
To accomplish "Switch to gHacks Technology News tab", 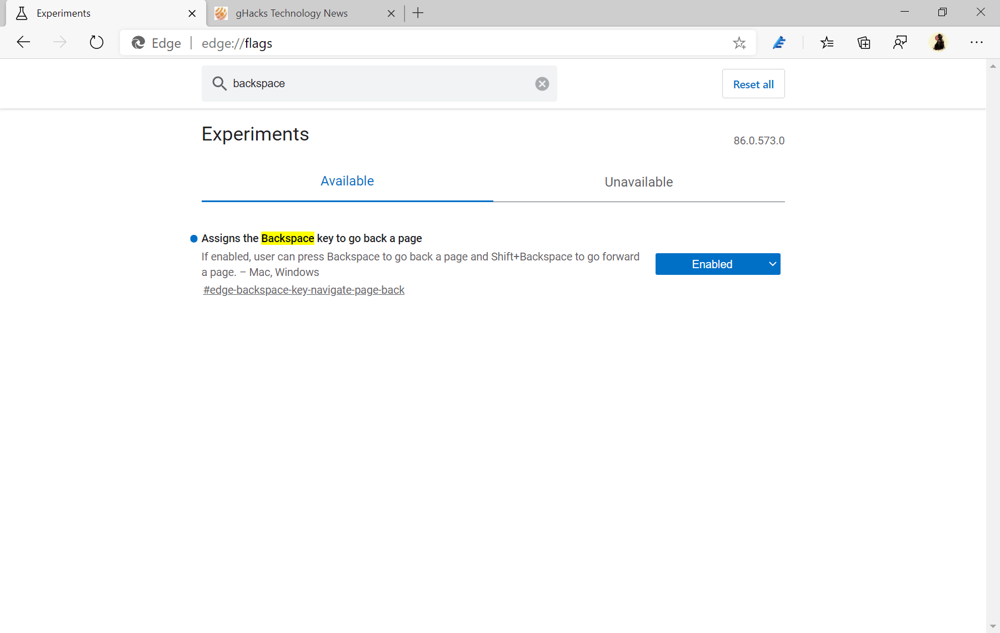I will pos(306,13).
